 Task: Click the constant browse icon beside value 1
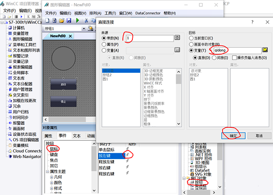pyautogui.click(x=177, y=38)
